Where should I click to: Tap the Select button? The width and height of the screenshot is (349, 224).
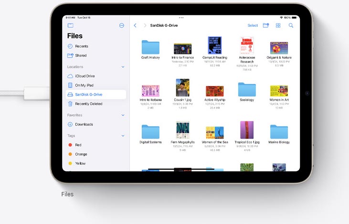253,25
